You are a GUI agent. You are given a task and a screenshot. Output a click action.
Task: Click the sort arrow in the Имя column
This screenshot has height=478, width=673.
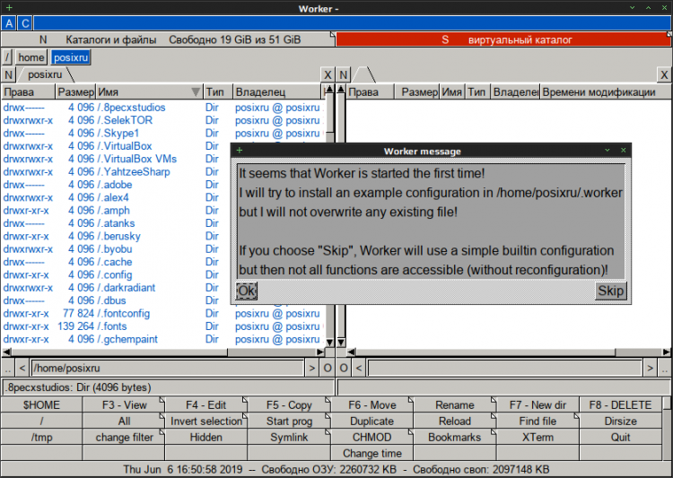pos(196,91)
